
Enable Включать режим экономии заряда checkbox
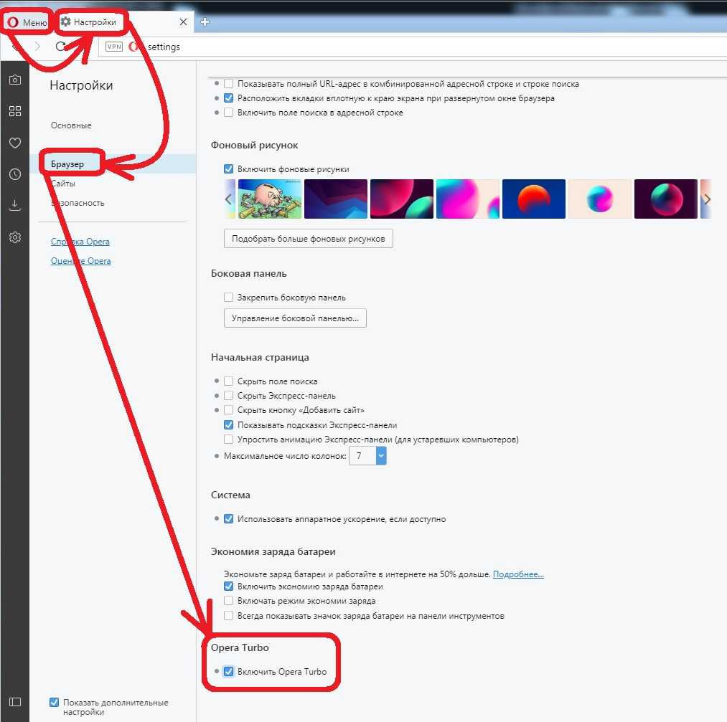[x=229, y=601]
